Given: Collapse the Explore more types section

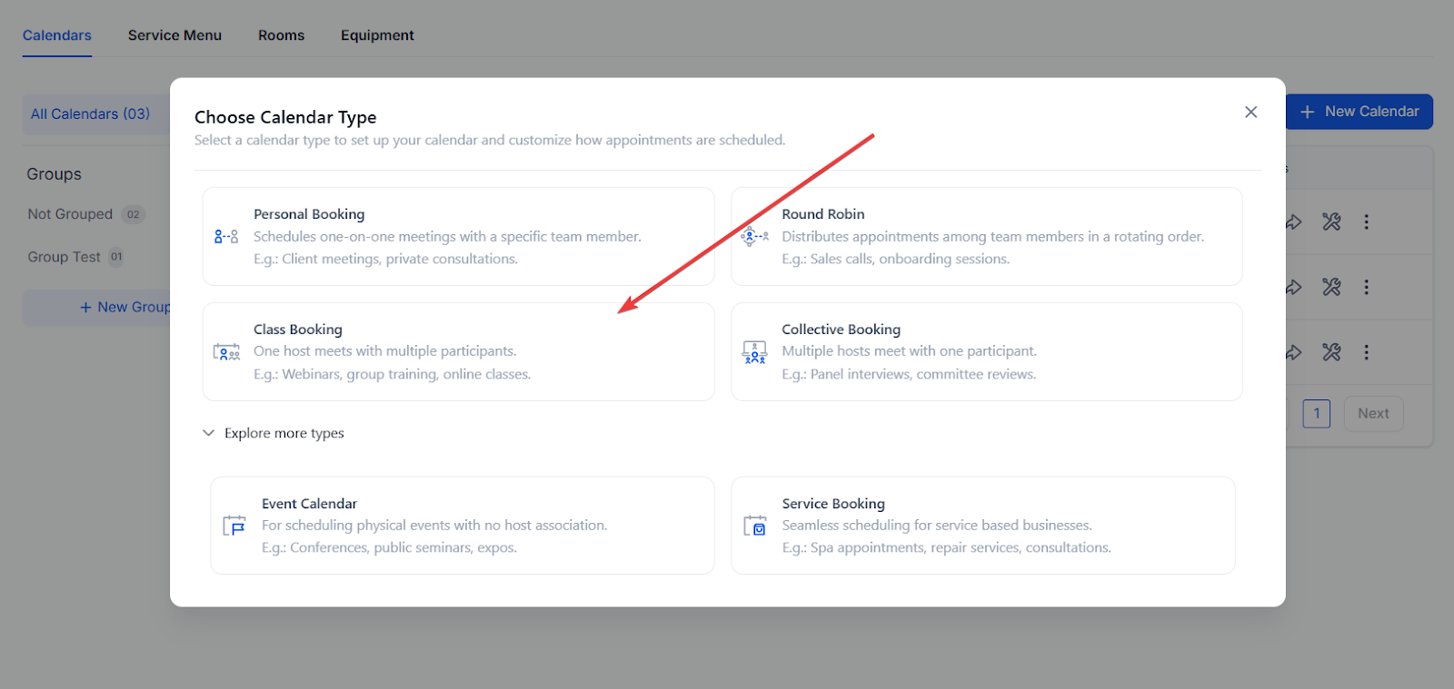Looking at the screenshot, I should click(x=273, y=433).
